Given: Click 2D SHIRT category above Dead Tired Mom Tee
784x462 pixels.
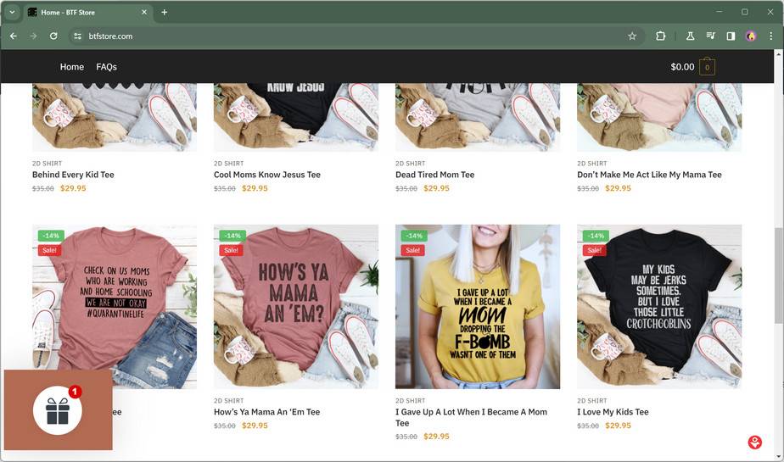Looking at the screenshot, I should [x=411, y=164].
